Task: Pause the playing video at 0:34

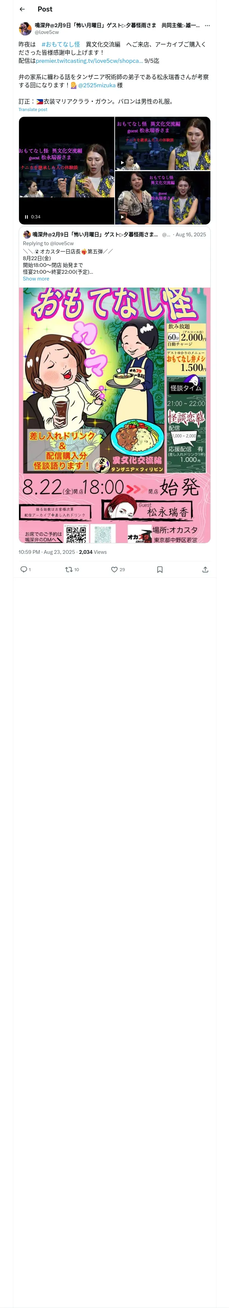Action: pyautogui.click(x=26, y=217)
